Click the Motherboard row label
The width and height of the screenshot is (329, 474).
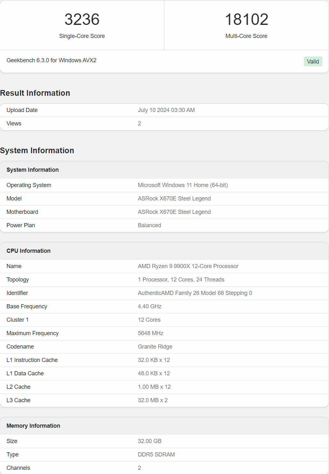pos(22,212)
